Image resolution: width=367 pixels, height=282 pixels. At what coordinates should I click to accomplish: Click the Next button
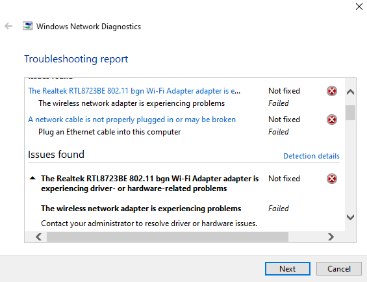[288, 268]
